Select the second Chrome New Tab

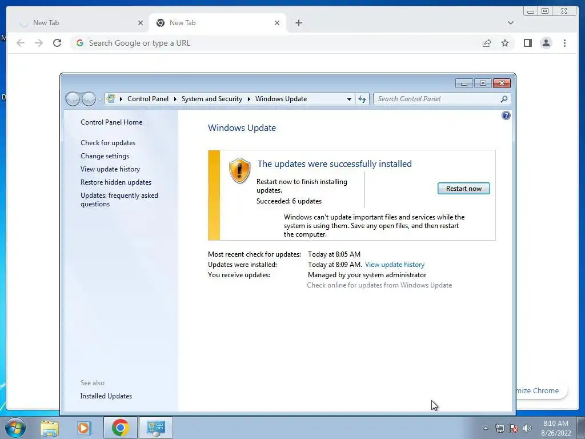(x=218, y=23)
